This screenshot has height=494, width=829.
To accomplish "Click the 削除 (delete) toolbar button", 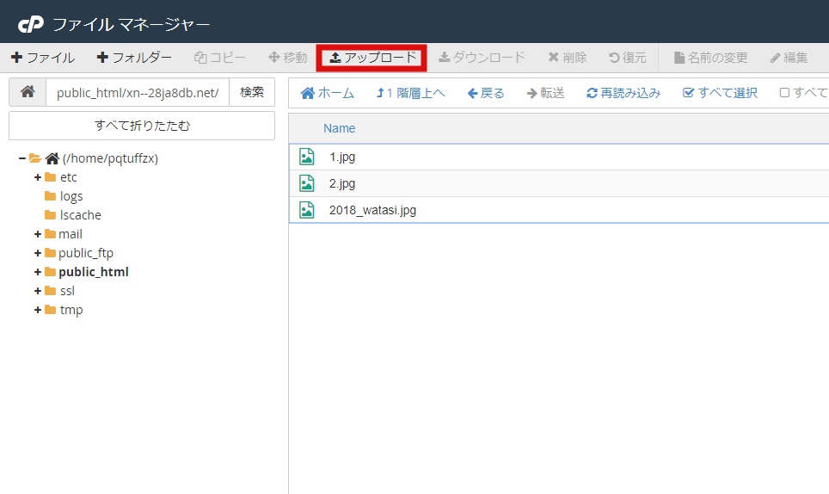I will click(x=568, y=58).
